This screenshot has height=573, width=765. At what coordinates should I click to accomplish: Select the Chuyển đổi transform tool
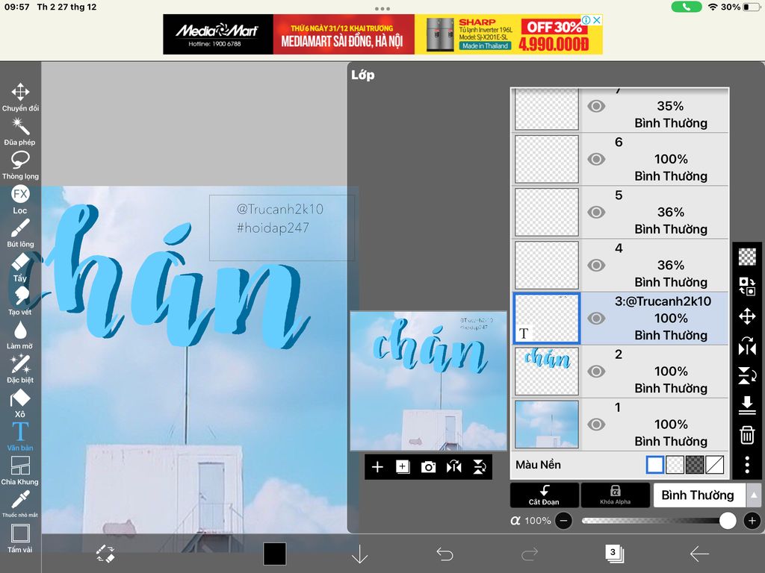click(20, 96)
